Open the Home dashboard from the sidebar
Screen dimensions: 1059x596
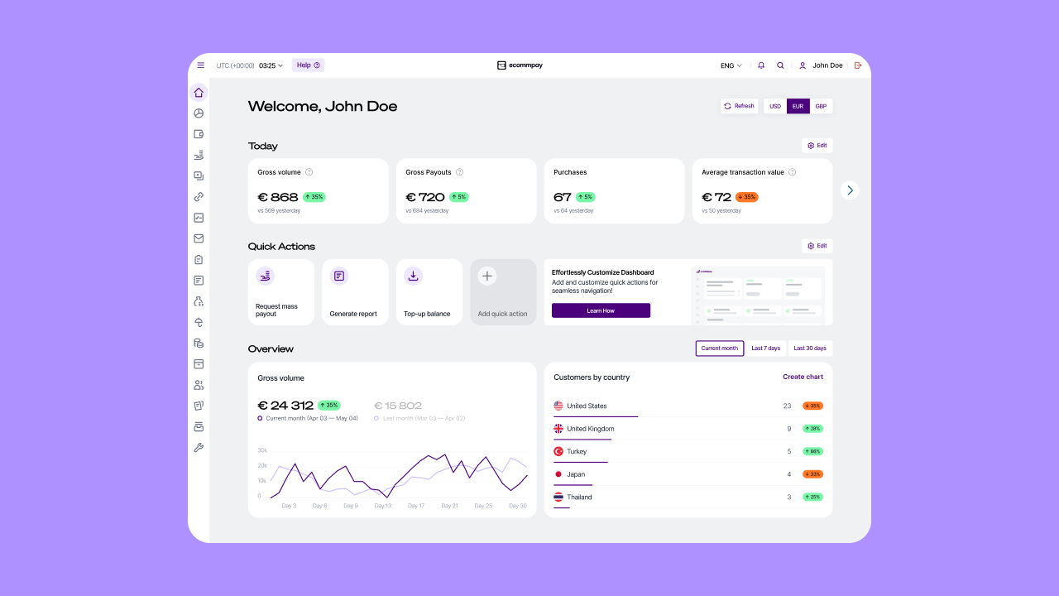pyautogui.click(x=199, y=92)
